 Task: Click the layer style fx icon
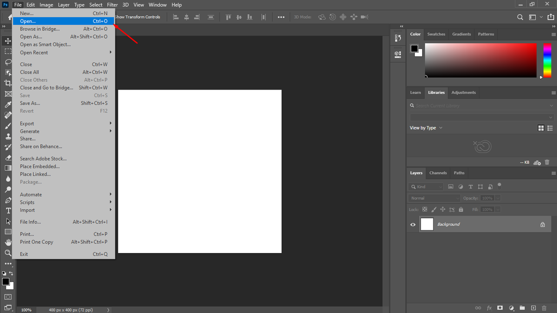point(489,308)
